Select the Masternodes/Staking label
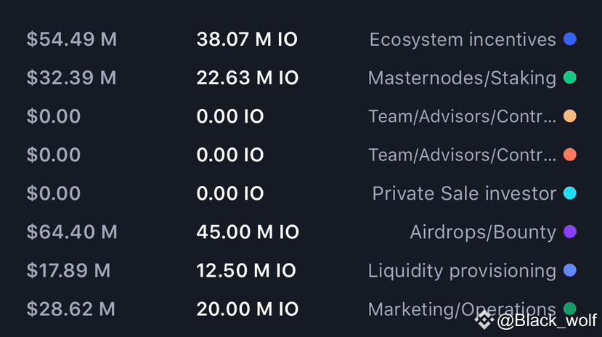The height and width of the screenshot is (337, 602). click(462, 78)
